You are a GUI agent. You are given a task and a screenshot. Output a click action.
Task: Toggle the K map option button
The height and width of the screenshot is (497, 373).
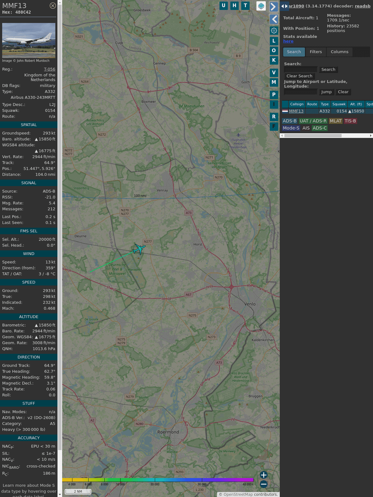[274, 60]
